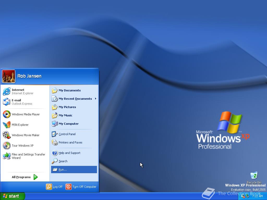This screenshot has height=200, width=267.
Task: Open the My Pictures folder icon
Action: tap(55, 107)
